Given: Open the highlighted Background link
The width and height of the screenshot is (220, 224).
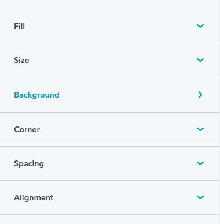Looking at the screenshot, I should coord(36,95).
